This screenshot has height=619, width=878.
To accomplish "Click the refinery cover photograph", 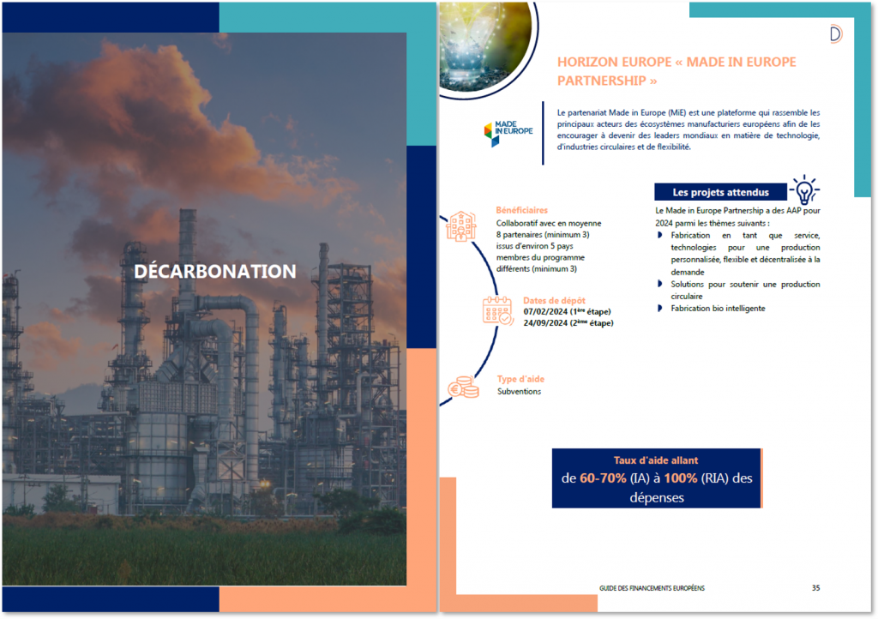I will click(204, 309).
